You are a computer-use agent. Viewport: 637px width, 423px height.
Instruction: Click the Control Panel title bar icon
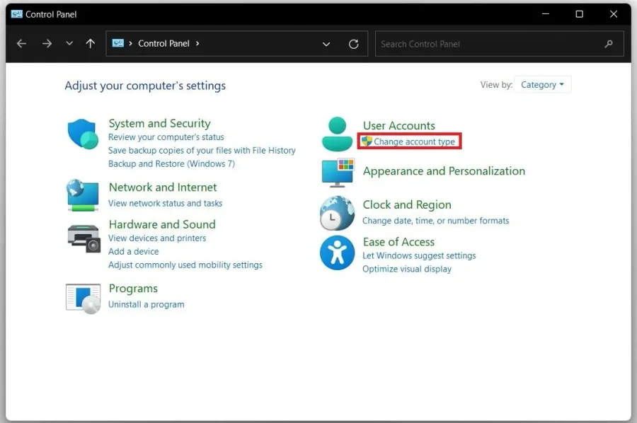click(x=17, y=14)
